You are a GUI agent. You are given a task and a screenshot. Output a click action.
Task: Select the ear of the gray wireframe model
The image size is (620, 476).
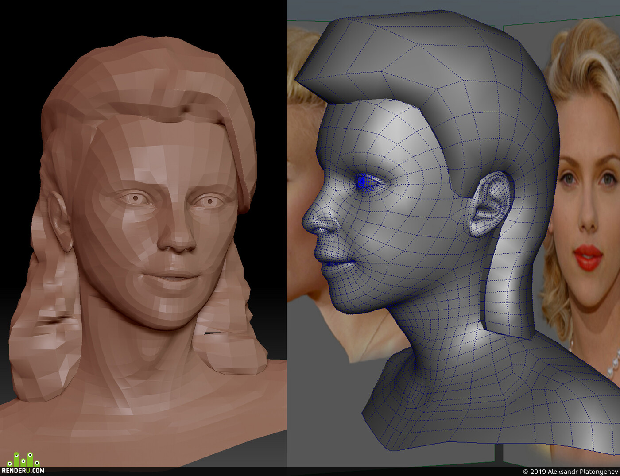pyautogui.click(x=491, y=203)
